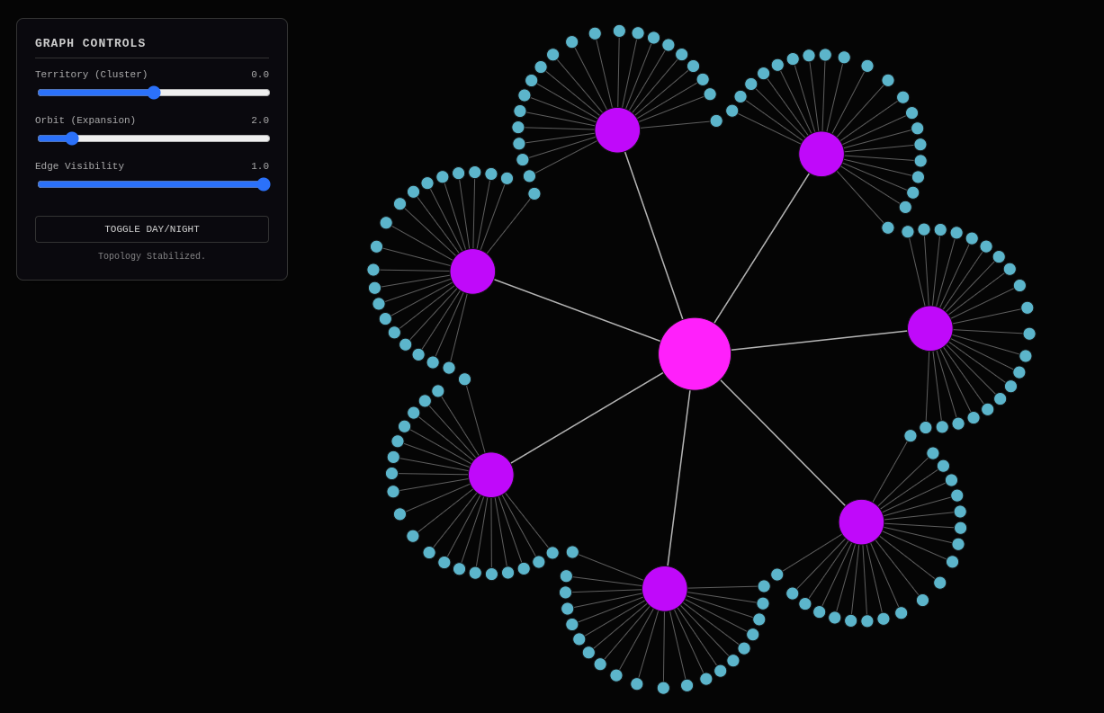Click the Edge Visibility slider handle
Image resolution: width=1104 pixels, height=713 pixels.
point(263,184)
